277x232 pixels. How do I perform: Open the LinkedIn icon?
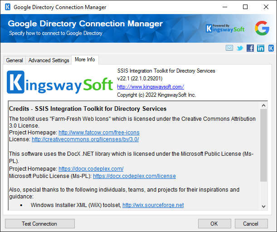click(261, 48)
